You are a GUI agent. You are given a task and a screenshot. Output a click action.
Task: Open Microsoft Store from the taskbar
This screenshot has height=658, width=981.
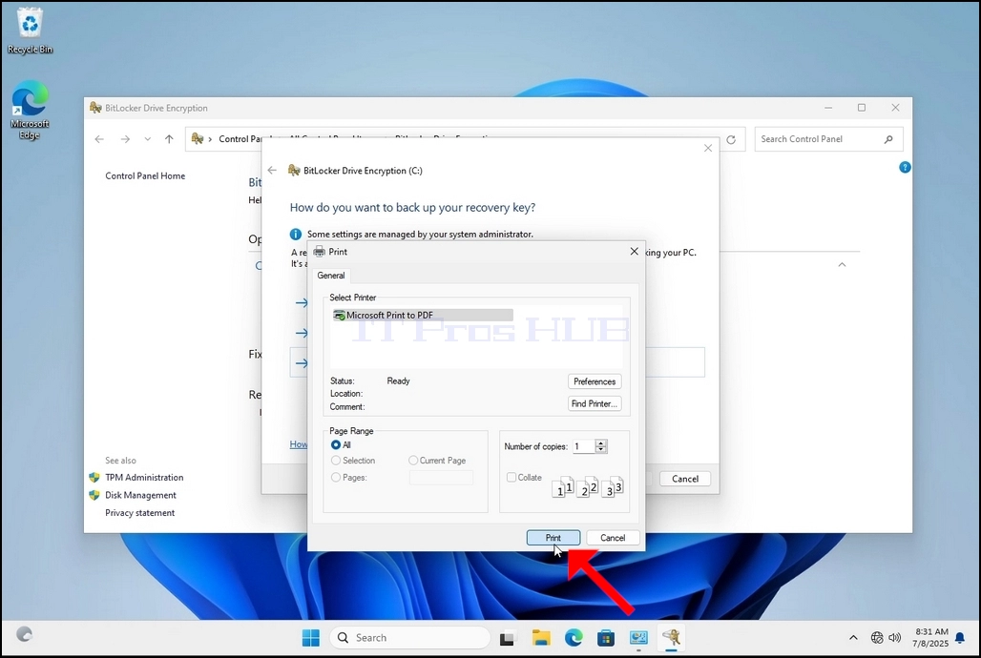pos(606,638)
